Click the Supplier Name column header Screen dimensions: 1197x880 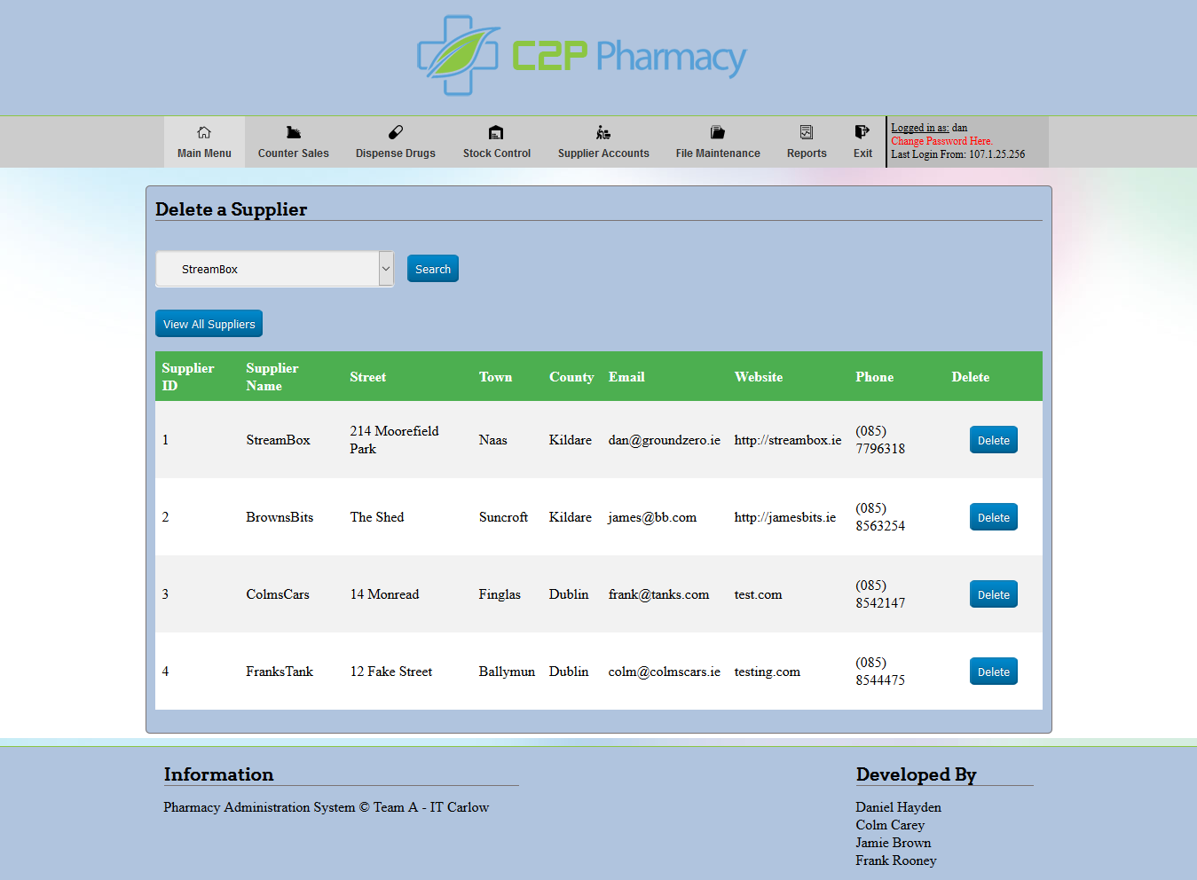(x=272, y=377)
